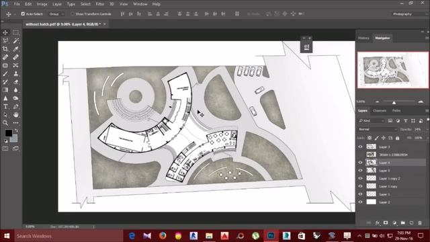
Task: Select the Clone Stamp tool
Action: [x=15, y=74]
